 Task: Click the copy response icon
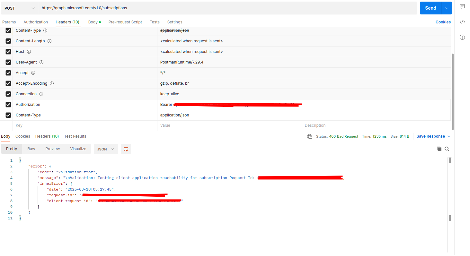[x=439, y=149]
